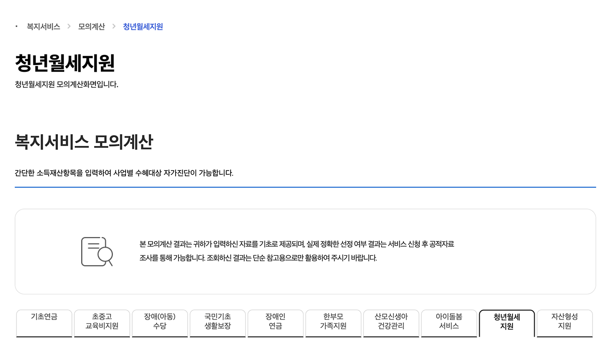Screen dimensions: 609x343
Task: Open the 모의계산 breadcrumb link
Action: pos(92,26)
